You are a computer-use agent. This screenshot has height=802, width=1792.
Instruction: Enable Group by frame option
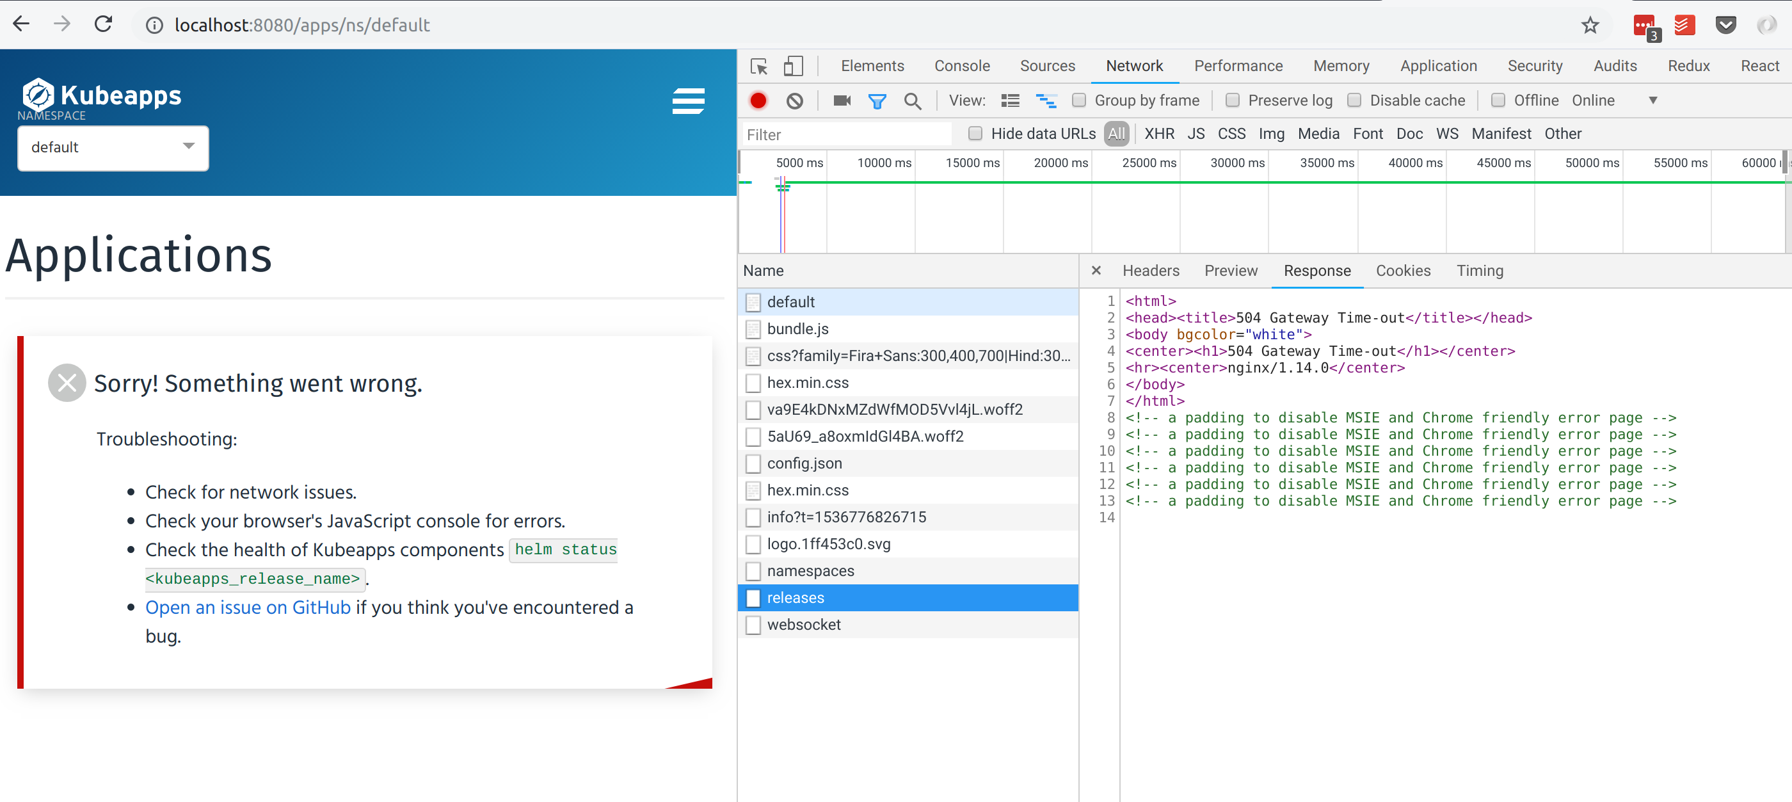point(1080,100)
